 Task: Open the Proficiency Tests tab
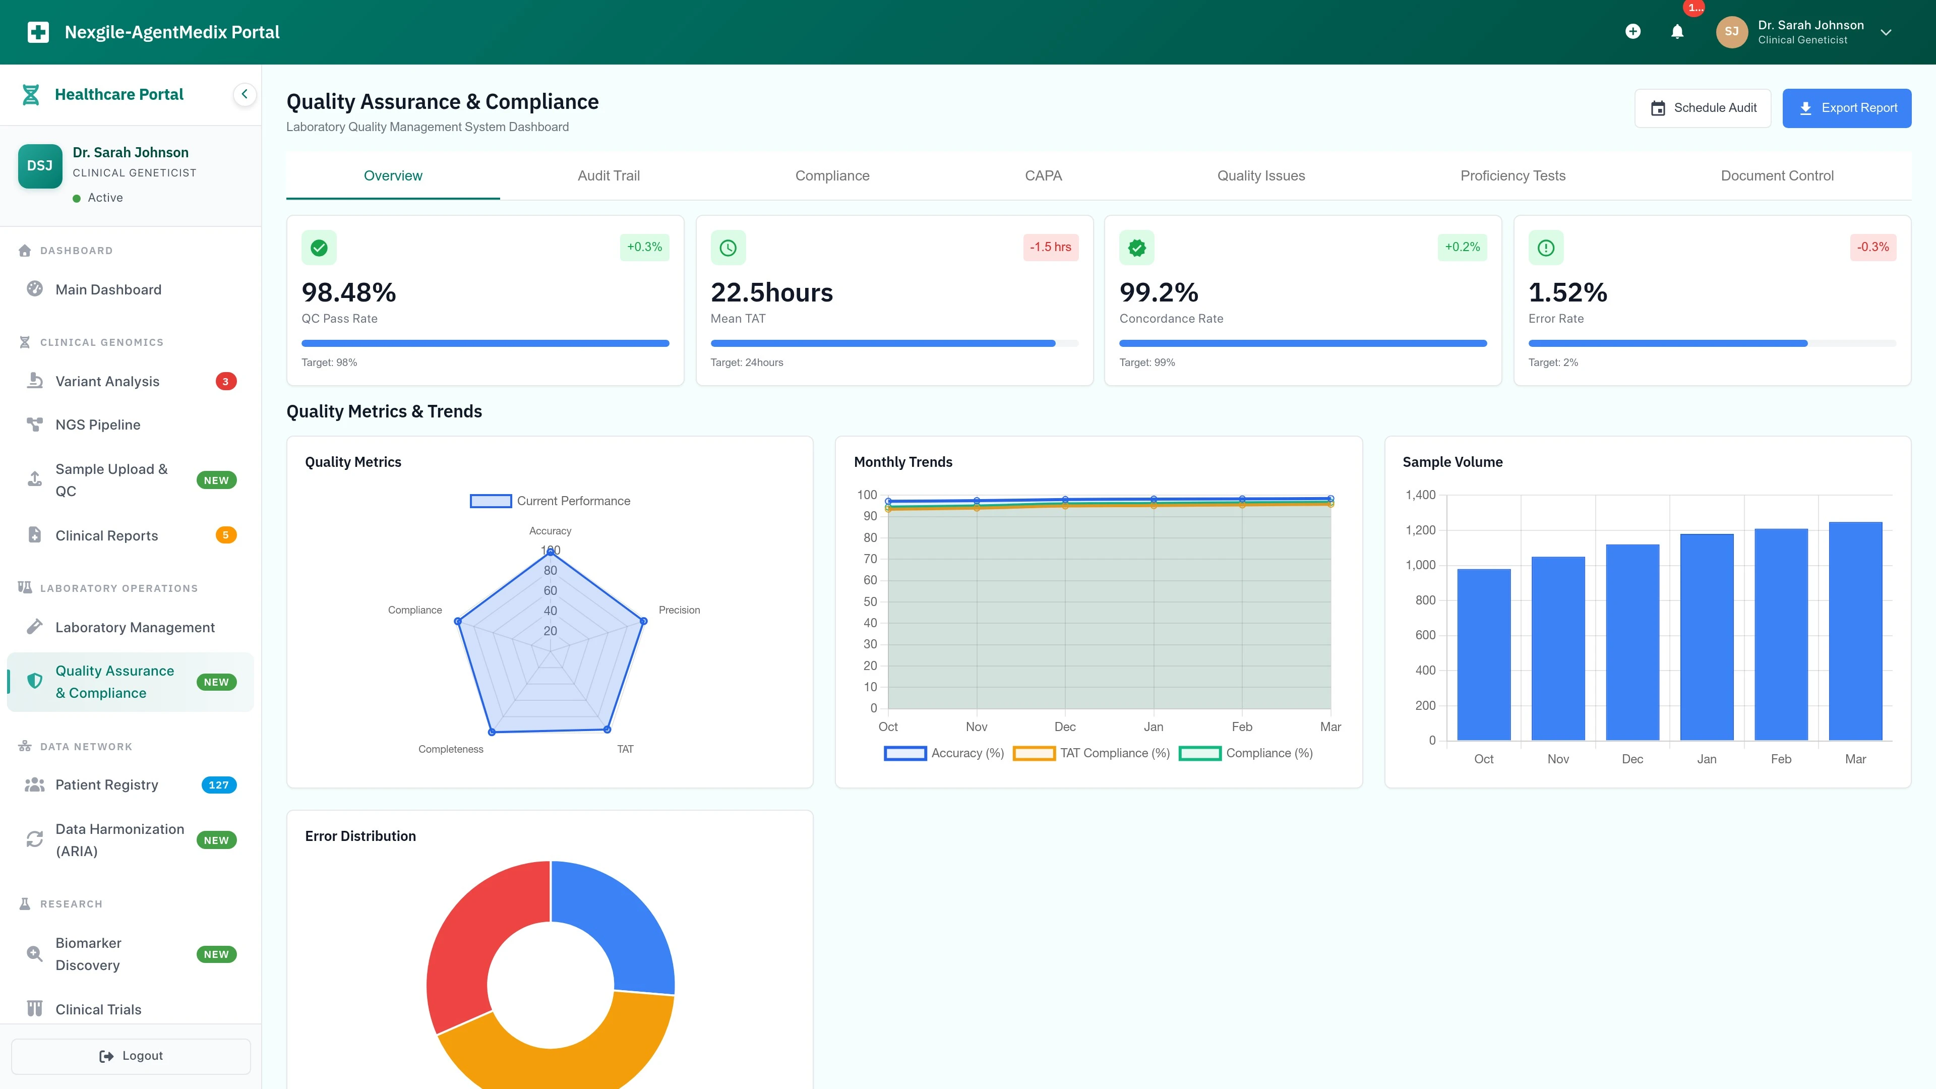click(1512, 175)
